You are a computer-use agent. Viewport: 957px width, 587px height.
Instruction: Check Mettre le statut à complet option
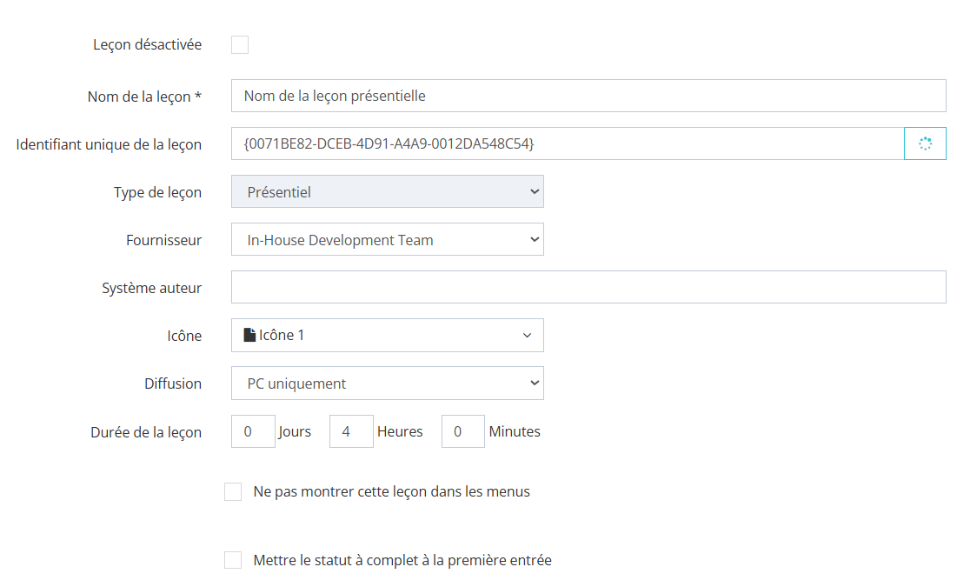point(233,560)
